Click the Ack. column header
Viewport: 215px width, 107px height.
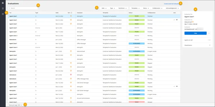[175, 13]
